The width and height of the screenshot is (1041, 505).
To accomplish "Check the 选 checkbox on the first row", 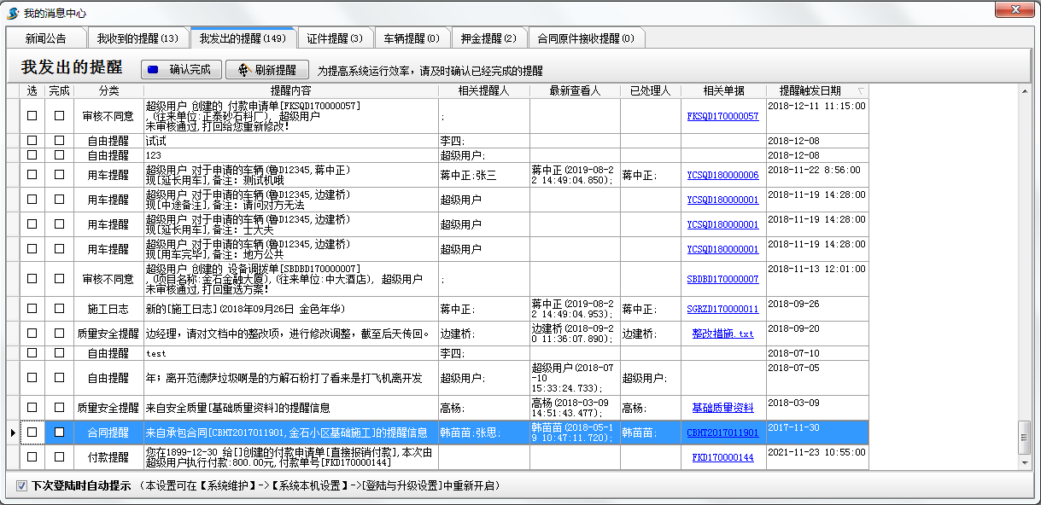I will [x=31, y=115].
